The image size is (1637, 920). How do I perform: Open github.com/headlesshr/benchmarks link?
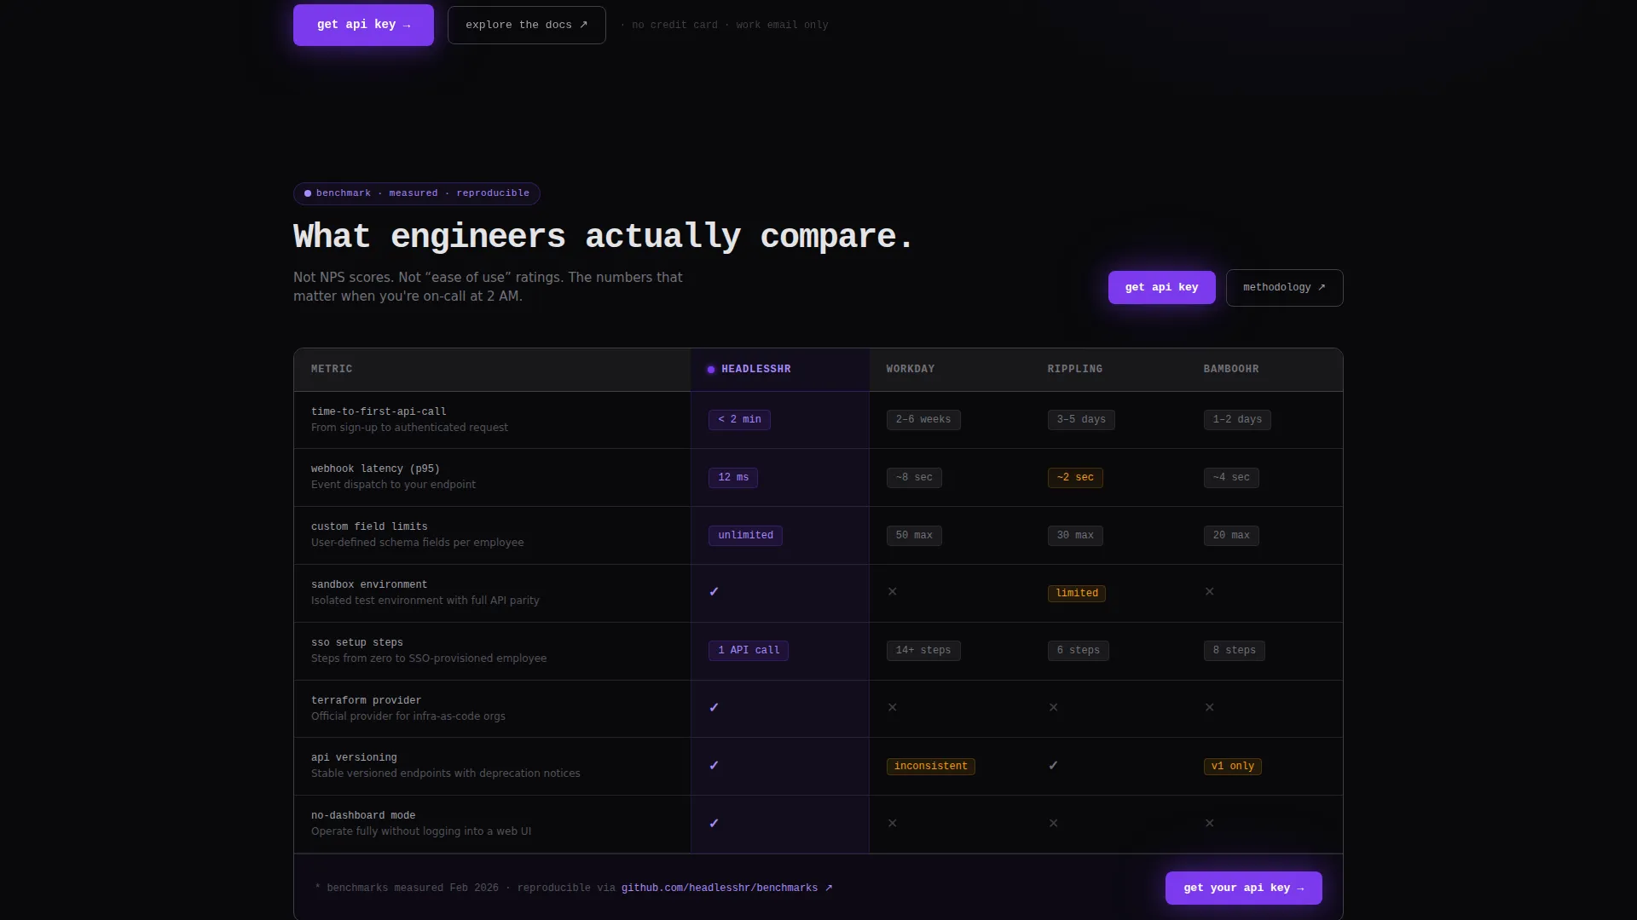726,888
